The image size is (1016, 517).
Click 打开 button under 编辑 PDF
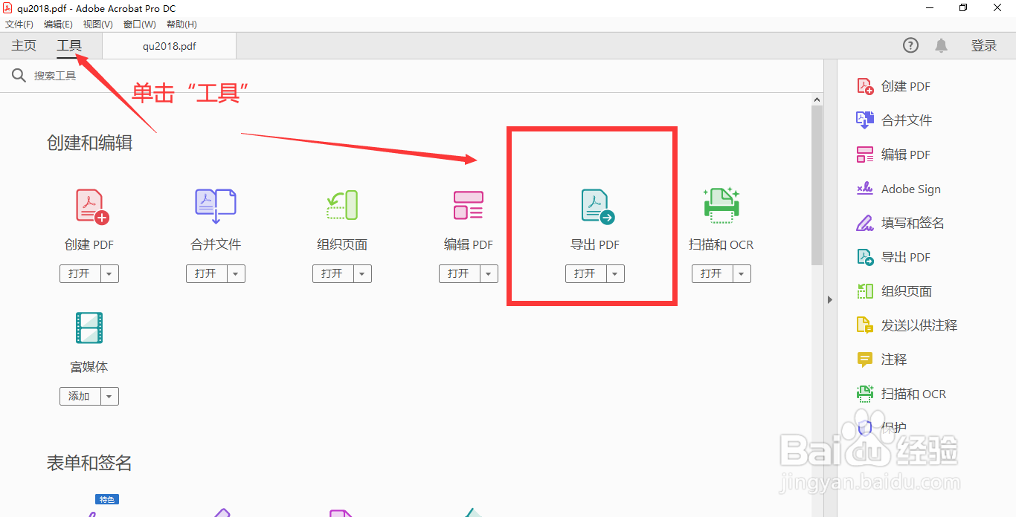[459, 273]
